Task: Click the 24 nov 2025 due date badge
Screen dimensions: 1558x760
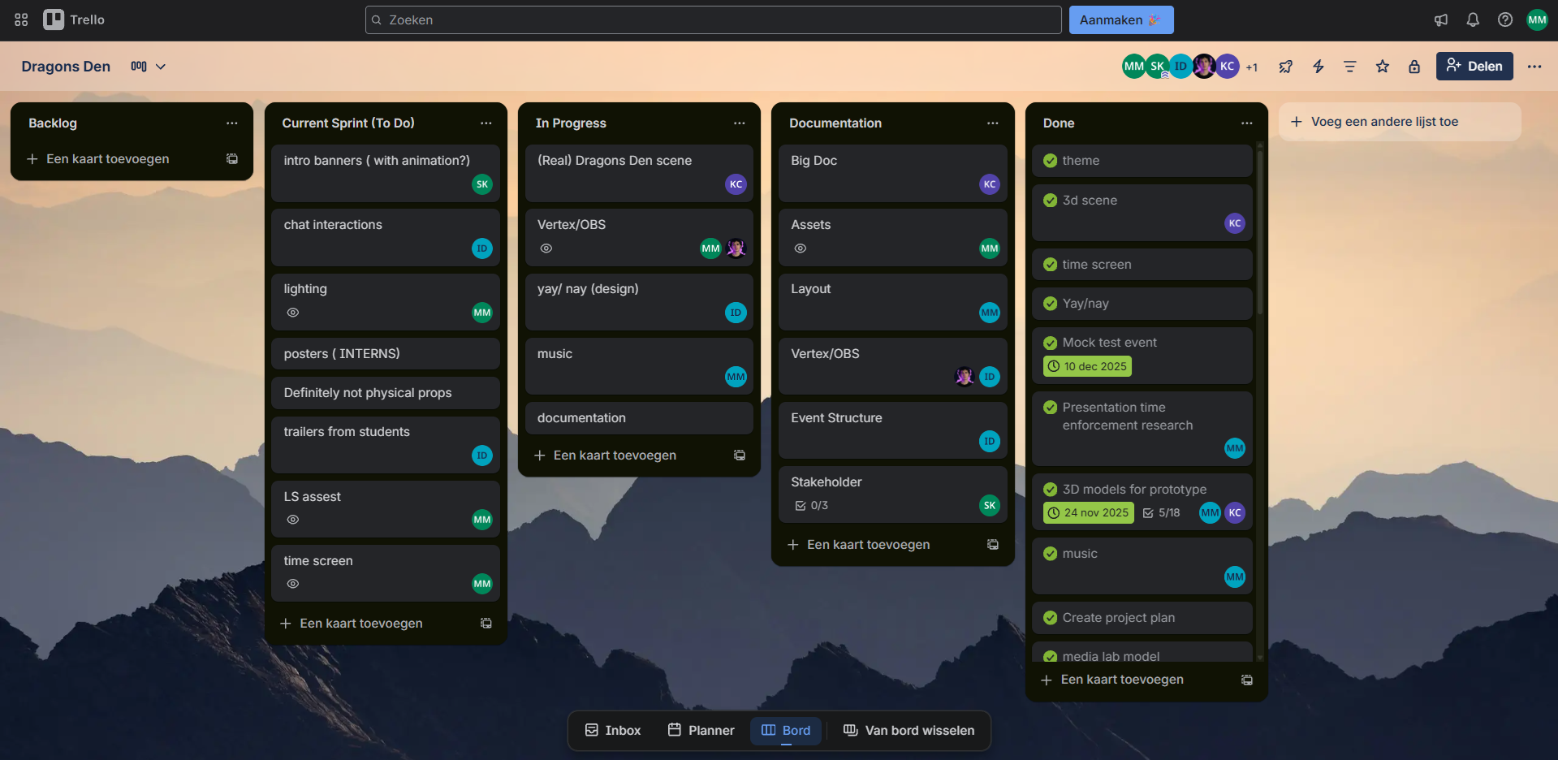Action: click(x=1088, y=513)
